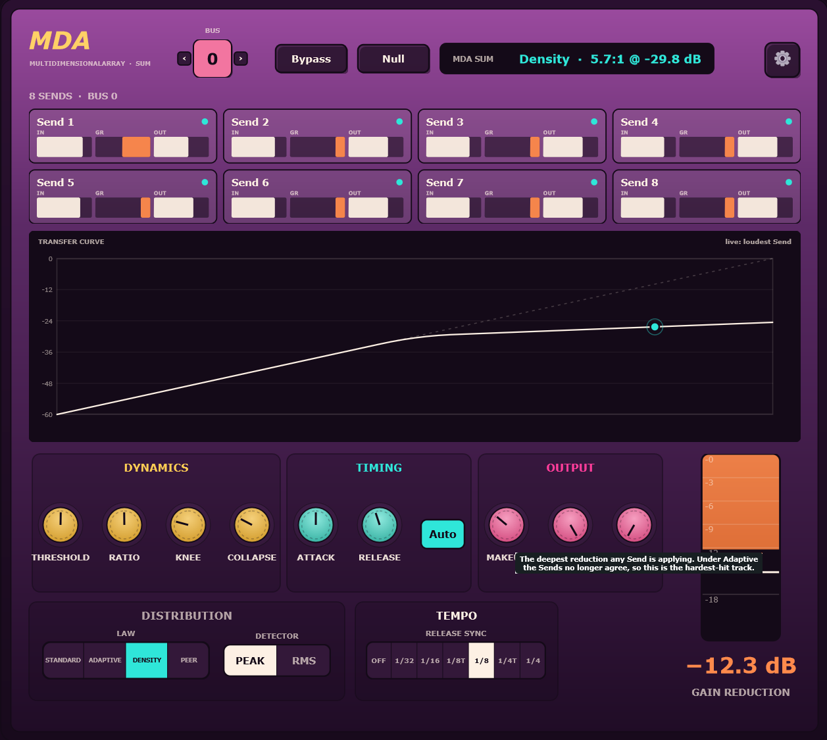Select the previous bus arrow
The image size is (827, 740).
[184, 59]
